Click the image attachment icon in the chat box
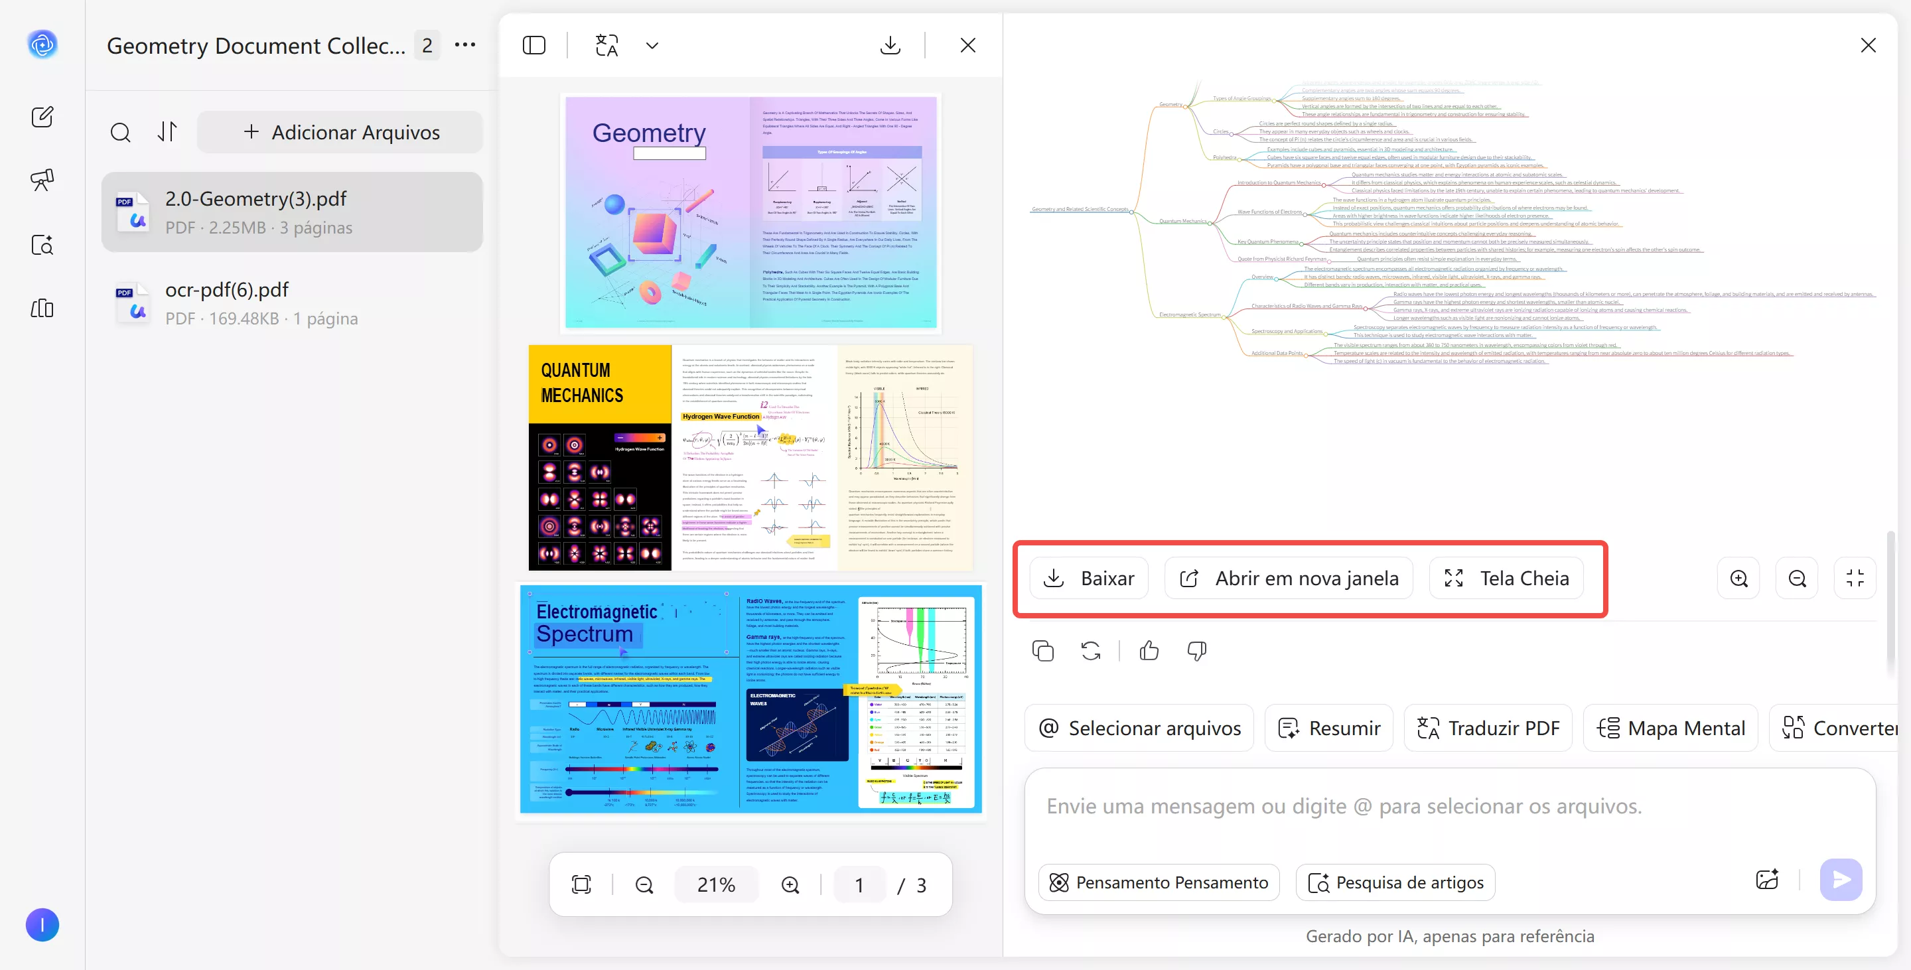 coord(1768,880)
